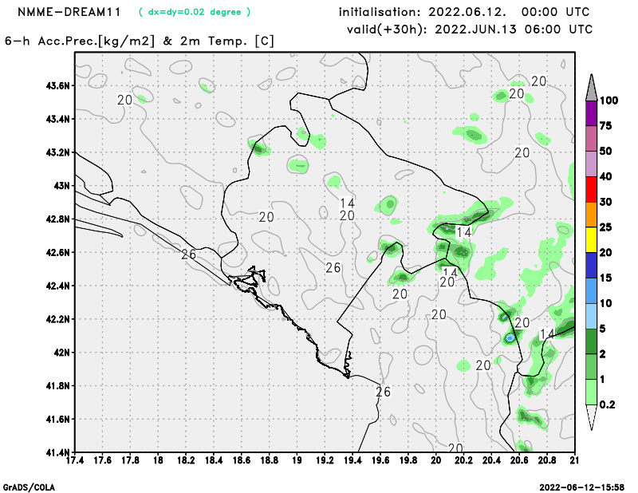Click the 42.6N latitude axis label
Screen dimensions: 638x493
click(57, 252)
